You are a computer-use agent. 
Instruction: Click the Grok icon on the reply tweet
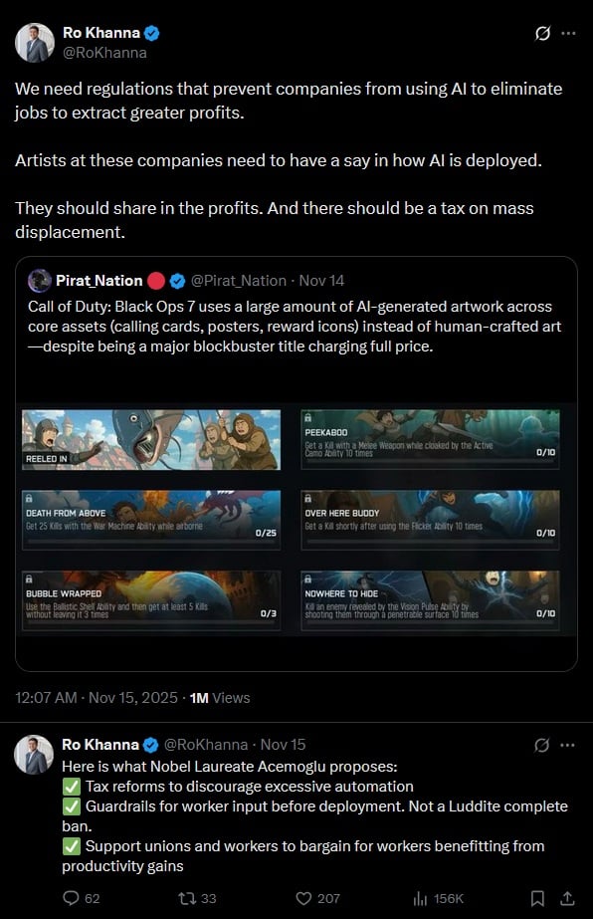[542, 745]
